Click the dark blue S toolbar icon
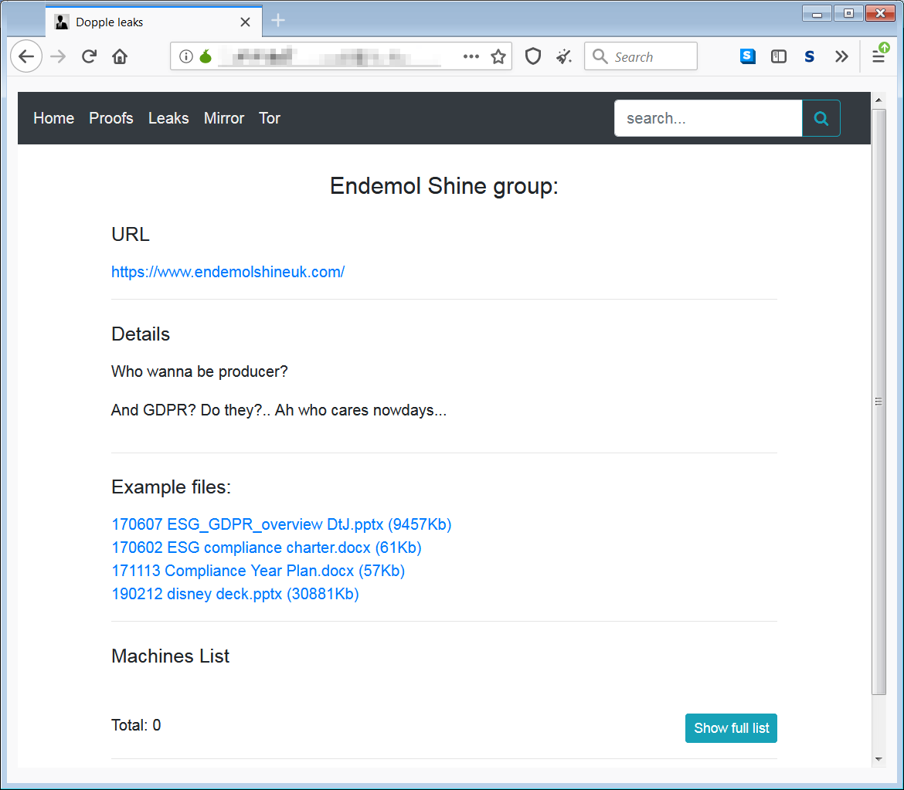The height and width of the screenshot is (790, 904). pos(810,56)
